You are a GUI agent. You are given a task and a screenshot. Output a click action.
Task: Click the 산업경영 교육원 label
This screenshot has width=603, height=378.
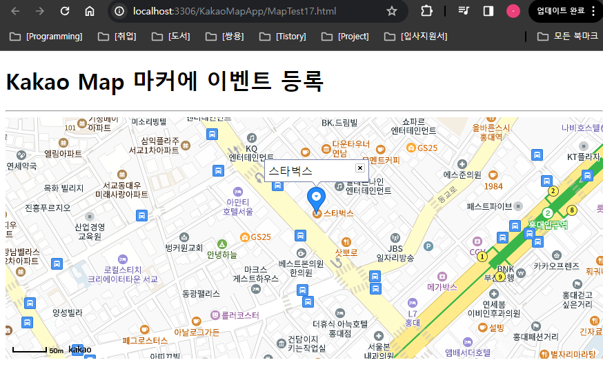(x=90, y=232)
